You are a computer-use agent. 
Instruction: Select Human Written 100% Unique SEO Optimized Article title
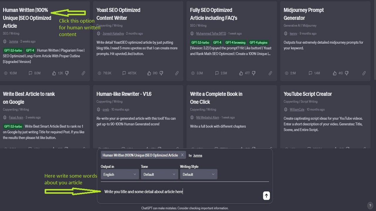tap(27, 18)
